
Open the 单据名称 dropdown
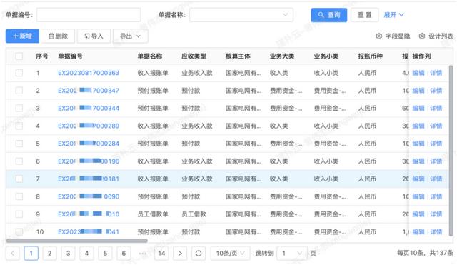coord(241,15)
